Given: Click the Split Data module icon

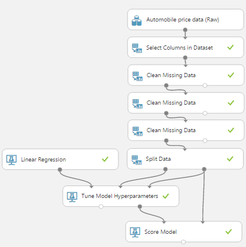Looking at the screenshot, I should (x=136, y=160).
